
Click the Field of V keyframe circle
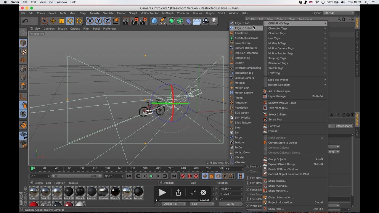pos(248,167)
